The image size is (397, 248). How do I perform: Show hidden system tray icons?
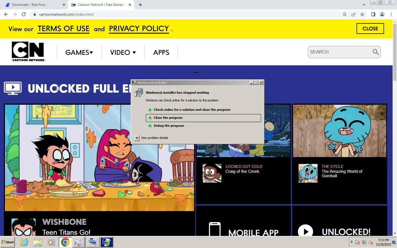tap(352, 242)
